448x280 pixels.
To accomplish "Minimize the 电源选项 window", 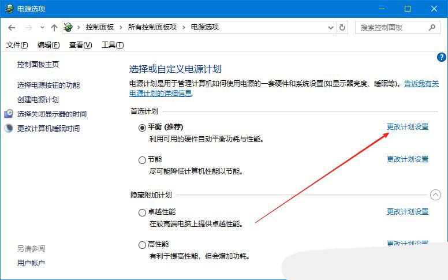I will pos(382,9).
